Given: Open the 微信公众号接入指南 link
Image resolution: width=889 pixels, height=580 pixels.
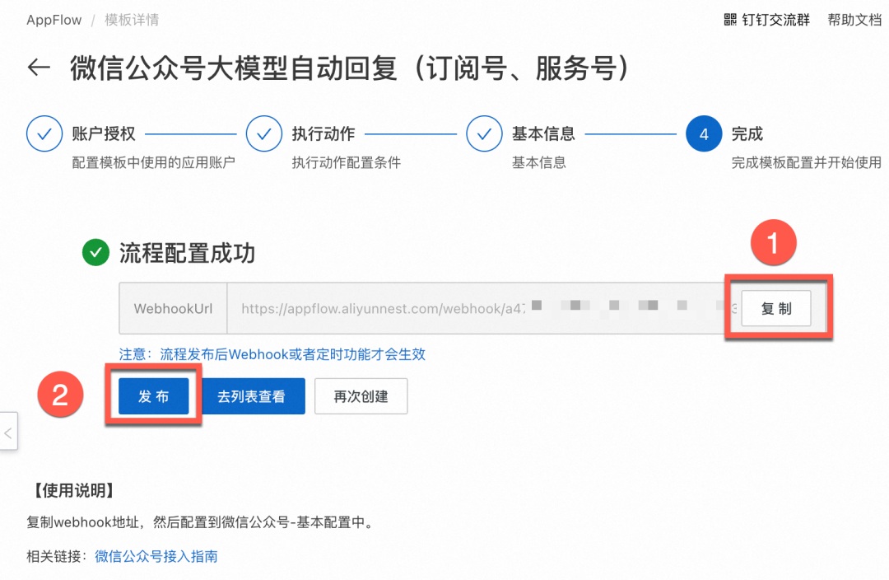Looking at the screenshot, I should tap(156, 556).
